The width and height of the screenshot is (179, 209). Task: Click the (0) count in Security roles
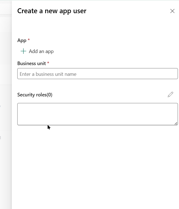(x=49, y=95)
